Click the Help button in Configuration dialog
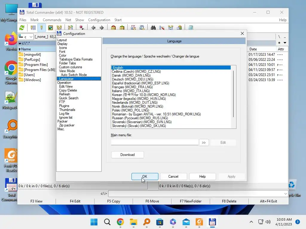Viewport: 306px width, 229px height. 202,177
